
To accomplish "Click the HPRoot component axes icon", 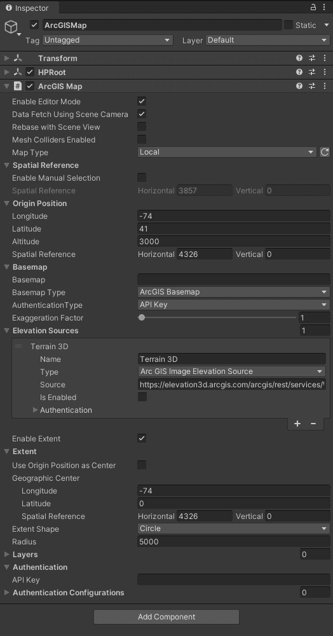I will 17,73.
